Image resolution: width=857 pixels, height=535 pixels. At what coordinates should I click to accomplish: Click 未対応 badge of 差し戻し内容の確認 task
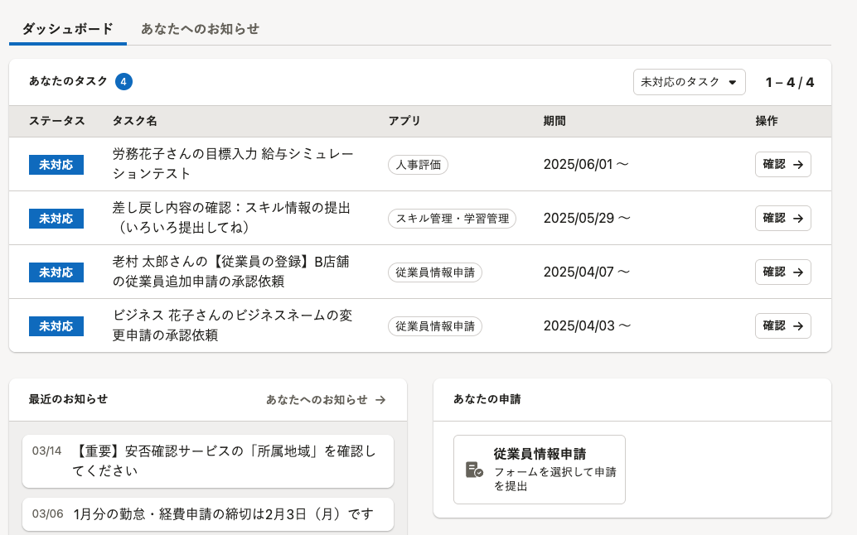pos(56,219)
